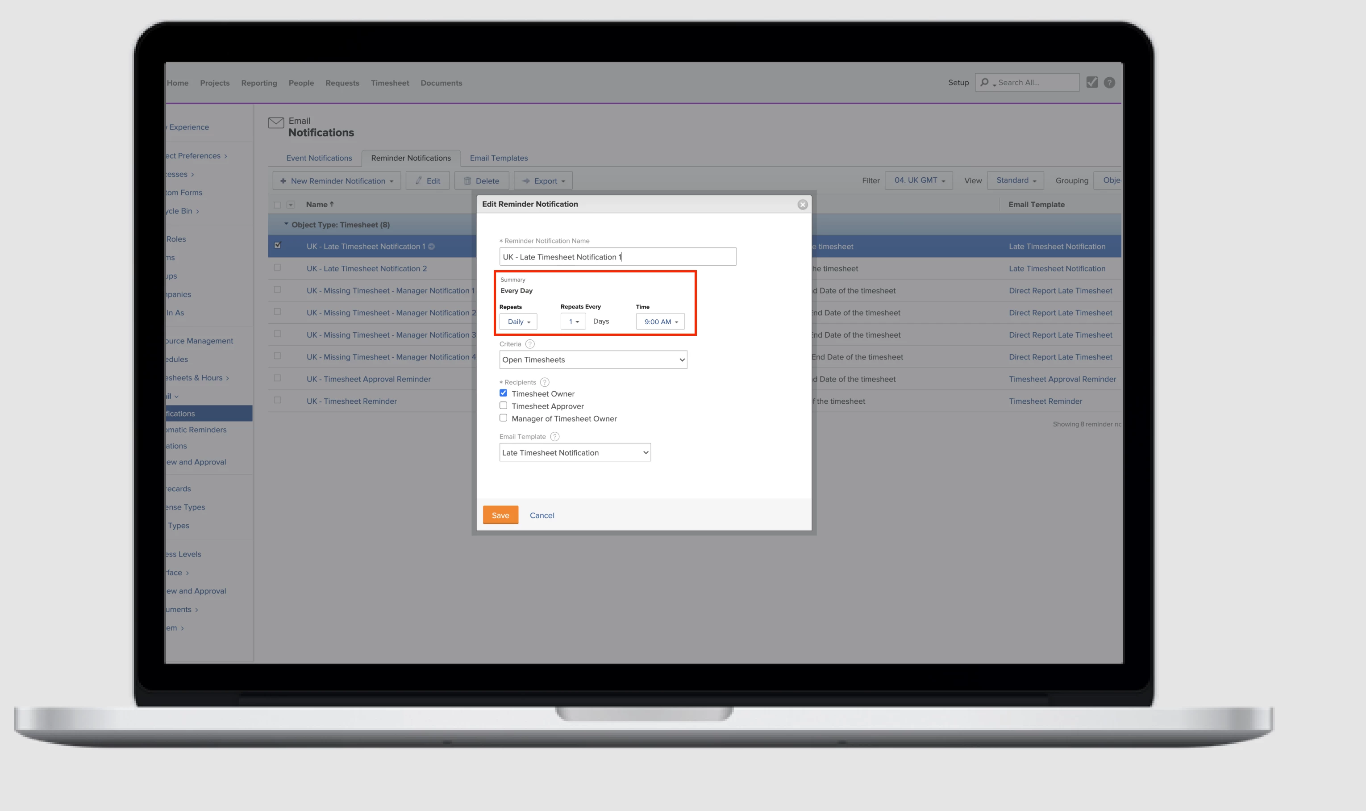The image size is (1366, 811).
Task: Switch to the Email Templates tab
Action: [498, 159]
